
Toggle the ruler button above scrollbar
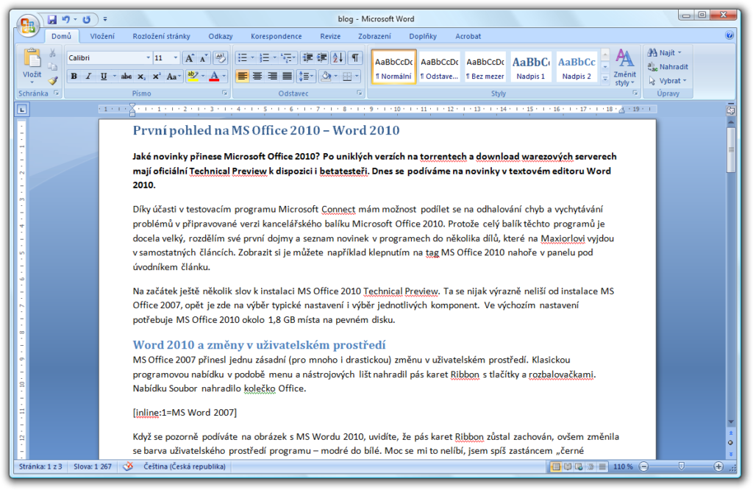(x=730, y=110)
